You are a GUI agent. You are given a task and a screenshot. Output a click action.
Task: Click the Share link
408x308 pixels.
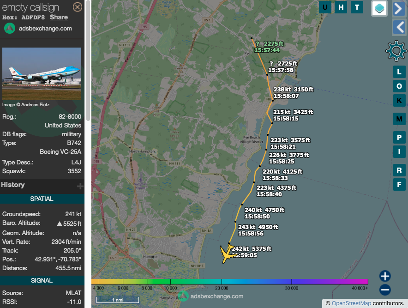click(x=59, y=17)
